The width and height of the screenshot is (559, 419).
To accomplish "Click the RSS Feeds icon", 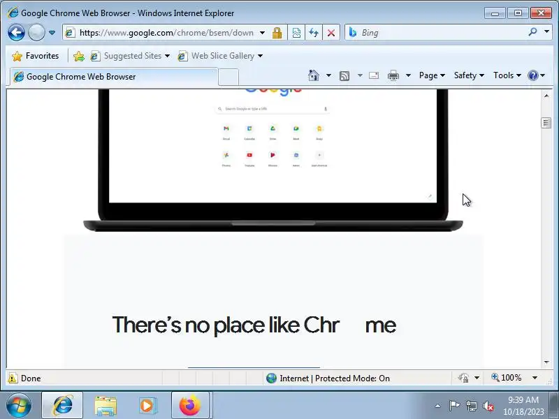I will click(344, 75).
